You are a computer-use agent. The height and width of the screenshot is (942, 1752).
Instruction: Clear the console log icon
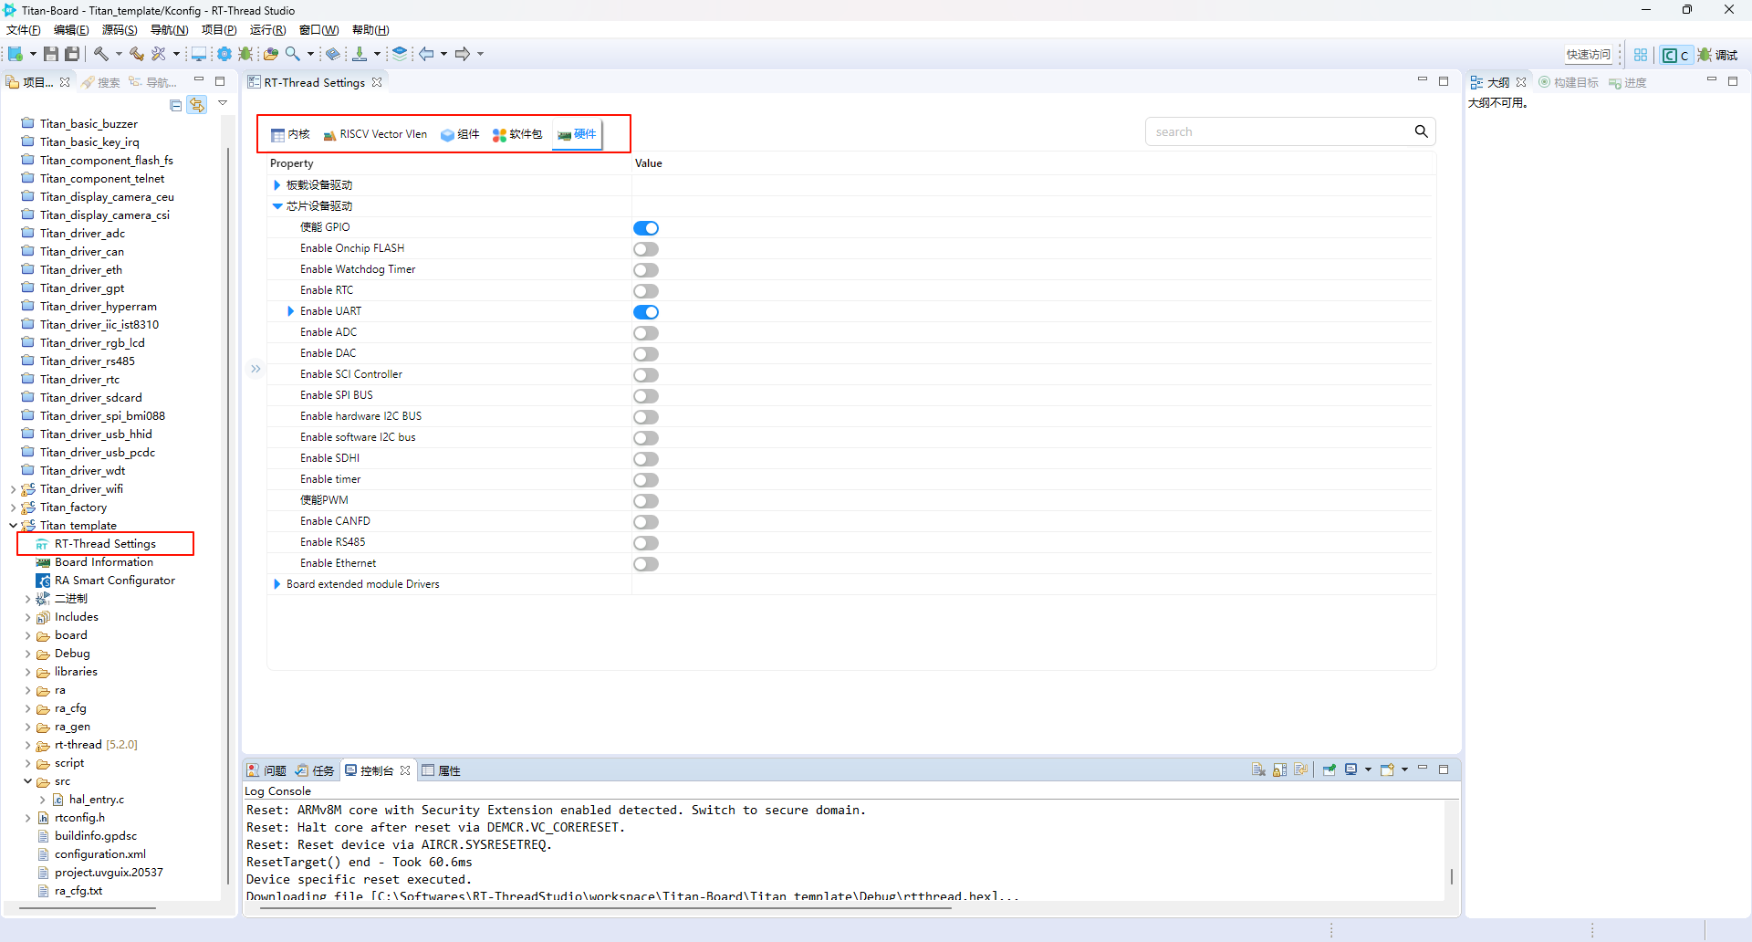(1258, 770)
